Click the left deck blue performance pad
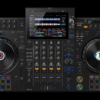The width and height of the screenshot is (100, 100). (x=3, y=87)
